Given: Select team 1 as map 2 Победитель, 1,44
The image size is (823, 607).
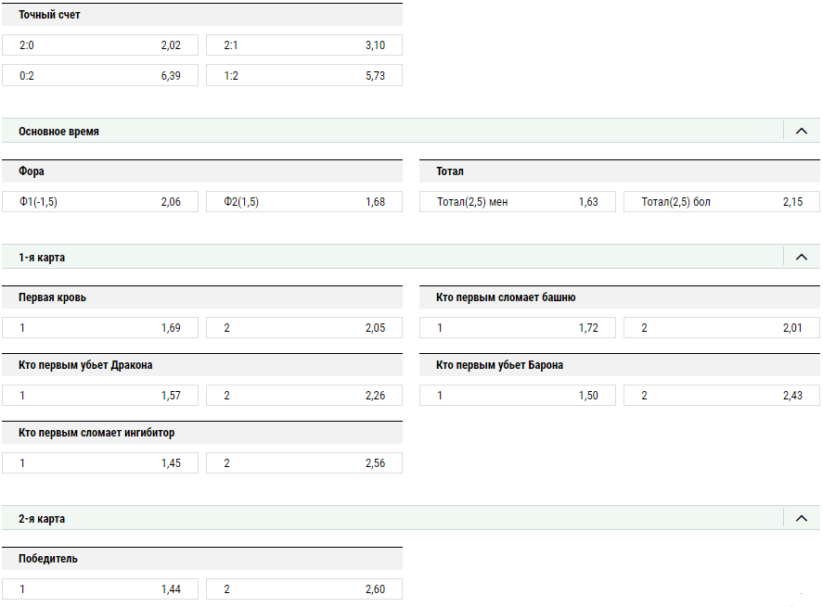Looking at the screenshot, I should [100, 588].
